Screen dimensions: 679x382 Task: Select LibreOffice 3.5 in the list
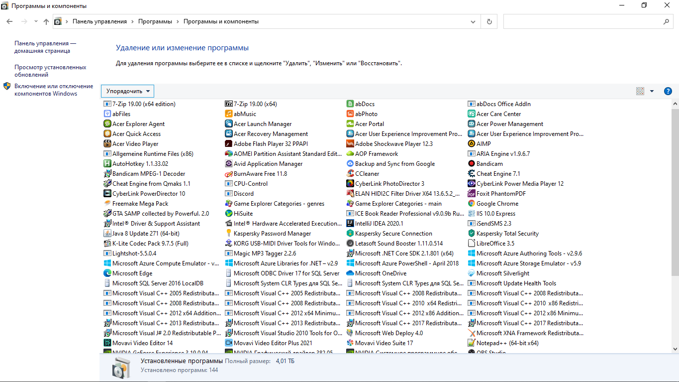(491, 244)
